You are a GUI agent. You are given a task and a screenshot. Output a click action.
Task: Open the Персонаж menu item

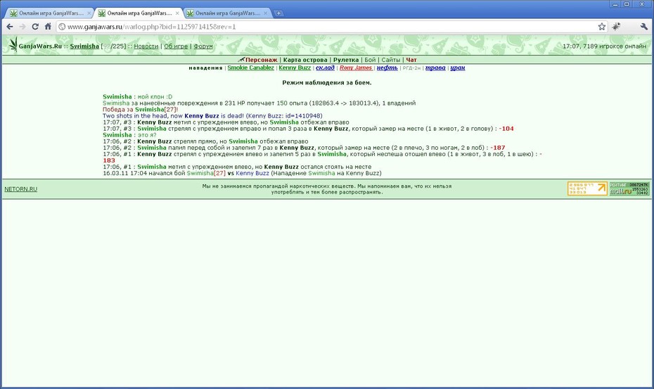[x=261, y=60]
